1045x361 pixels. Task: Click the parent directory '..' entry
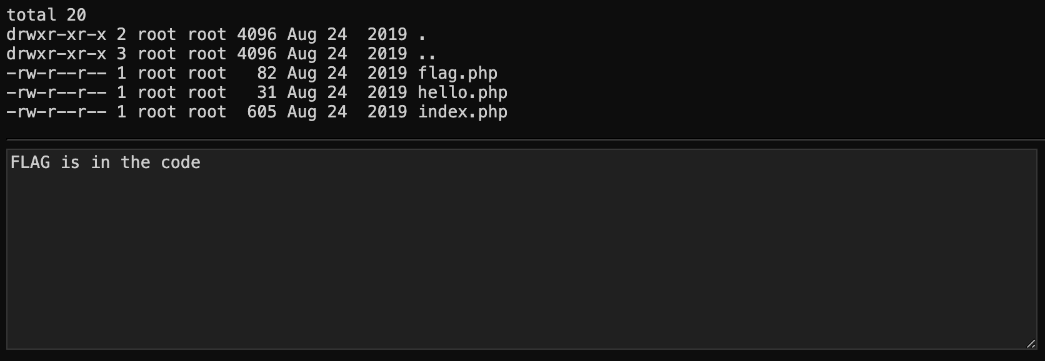tap(427, 54)
